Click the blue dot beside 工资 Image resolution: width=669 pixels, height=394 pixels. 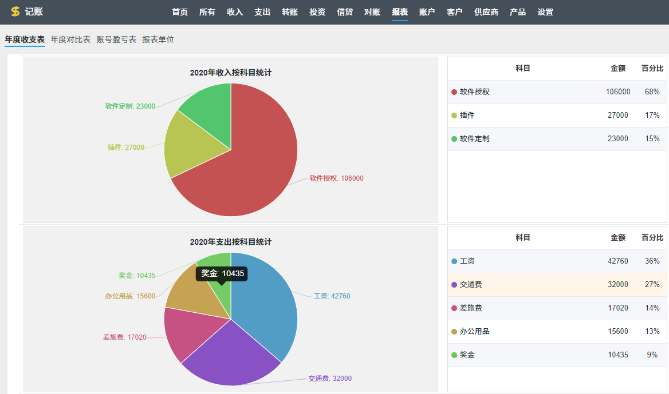(x=454, y=261)
